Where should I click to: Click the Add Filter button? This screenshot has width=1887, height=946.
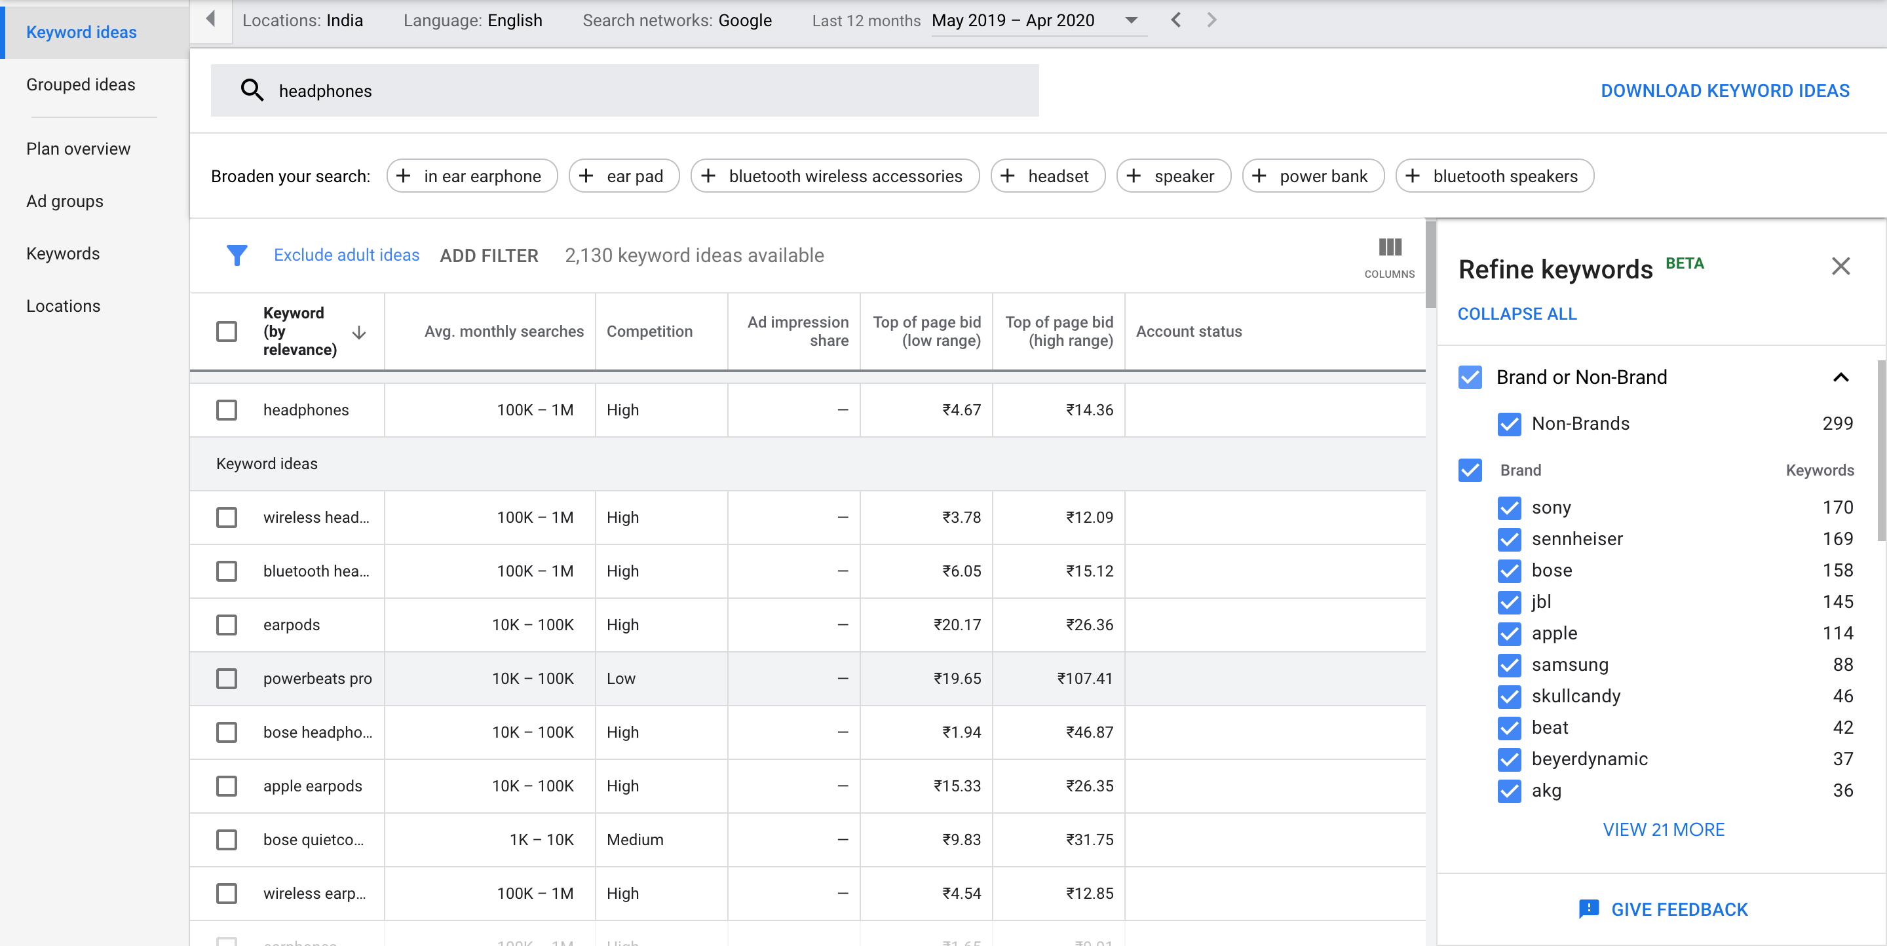(x=489, y=255)
